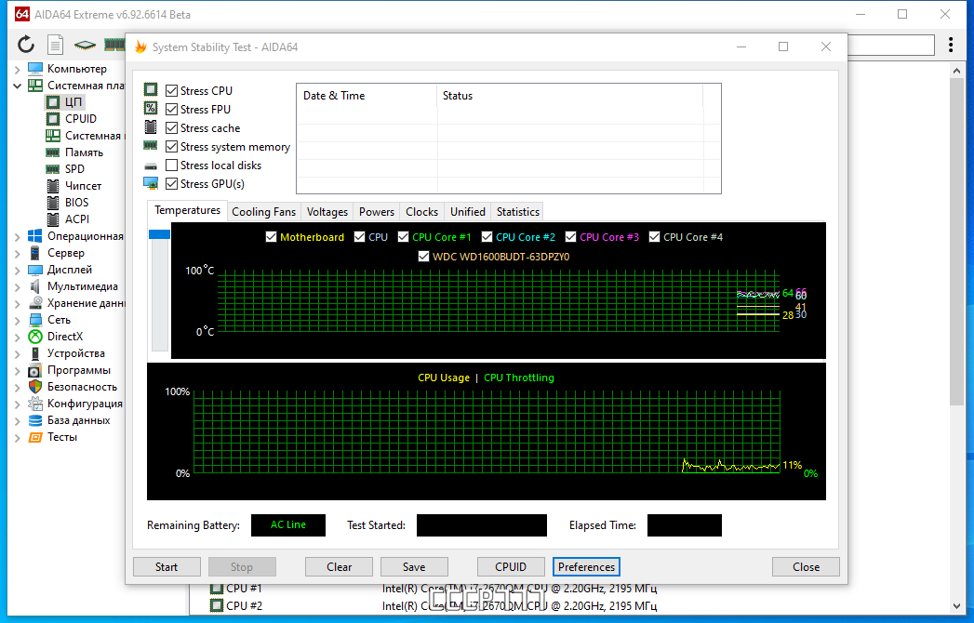Image resolution: width=974 pixels, height=623 pixels.
Task: Toggle the Motherboard temperature graph checkbox
Action: coord(271,237)
